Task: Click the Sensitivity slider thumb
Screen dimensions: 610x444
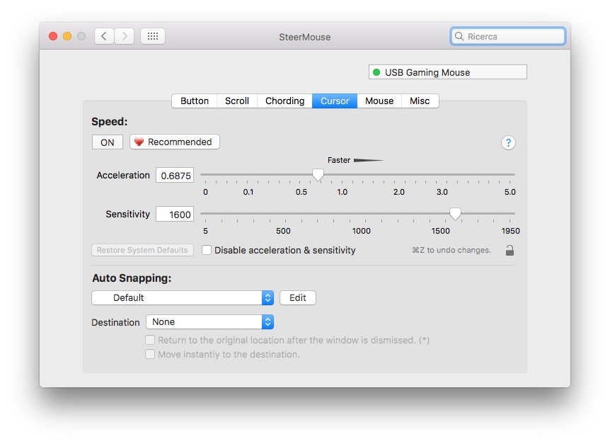Action: pos(455,214)
